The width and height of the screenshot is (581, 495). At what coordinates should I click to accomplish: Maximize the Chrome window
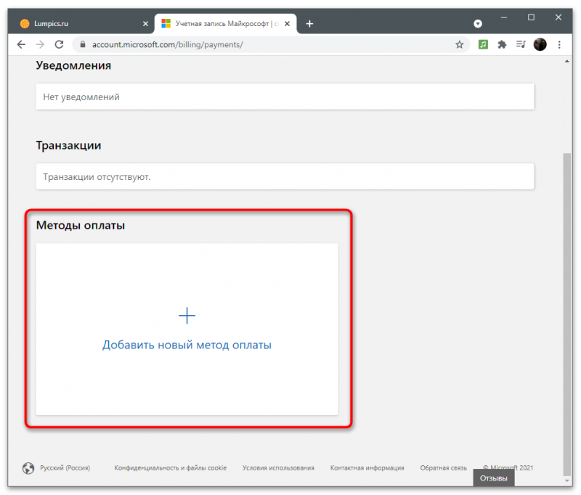pyautogui.click(x=531, y=17)
